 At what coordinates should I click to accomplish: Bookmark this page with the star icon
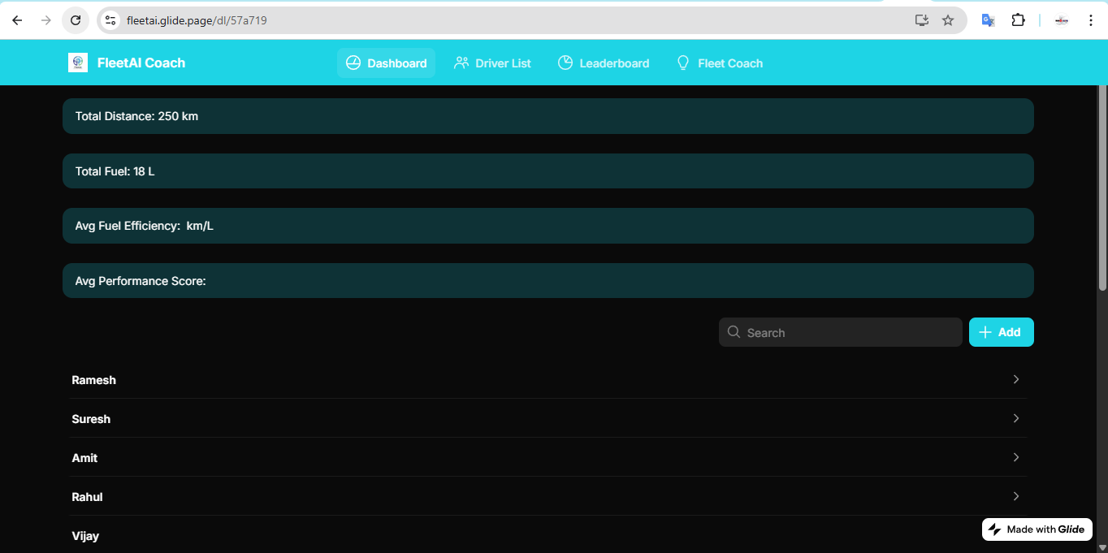click(948, 20)
